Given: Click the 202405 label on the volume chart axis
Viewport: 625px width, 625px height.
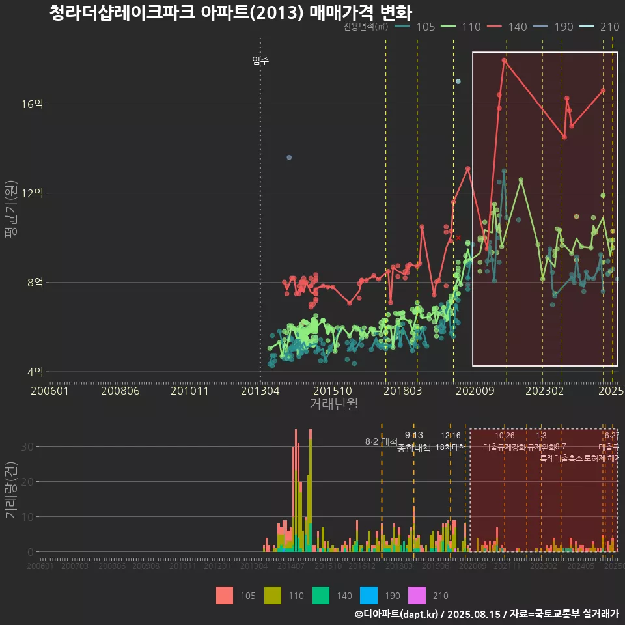Looking at the screenshot, I should click(581, 566).
